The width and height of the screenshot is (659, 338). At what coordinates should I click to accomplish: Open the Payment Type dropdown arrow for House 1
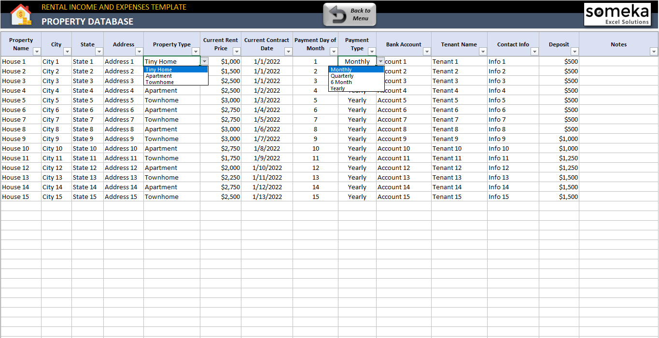coord(380,61)
